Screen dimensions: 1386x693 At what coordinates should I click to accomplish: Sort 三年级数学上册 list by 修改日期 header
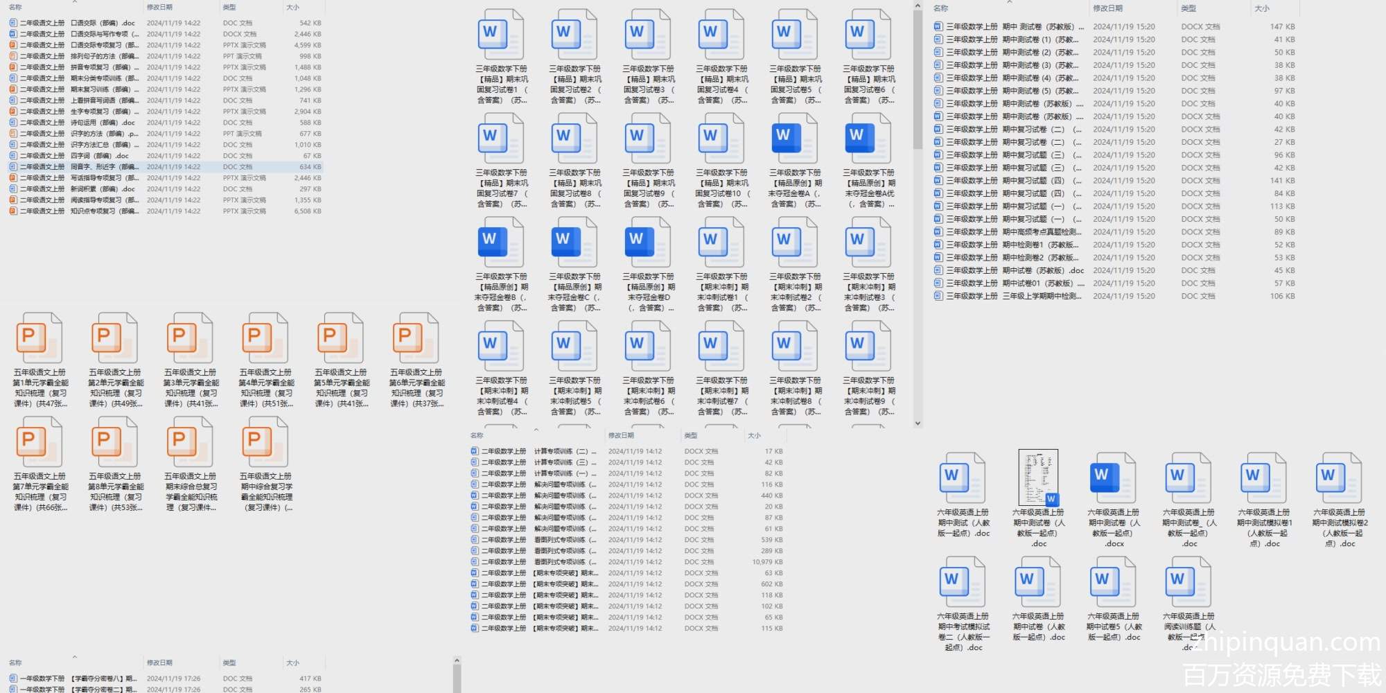click(x=1107, y=8)
